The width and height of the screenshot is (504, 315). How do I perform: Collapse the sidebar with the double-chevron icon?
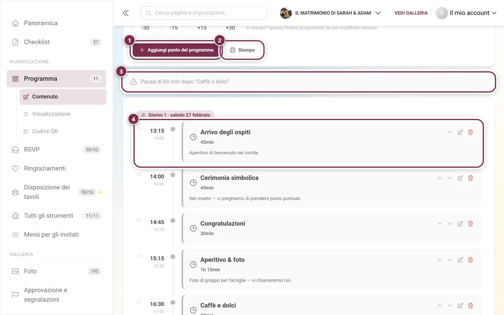tap(126, 13)
